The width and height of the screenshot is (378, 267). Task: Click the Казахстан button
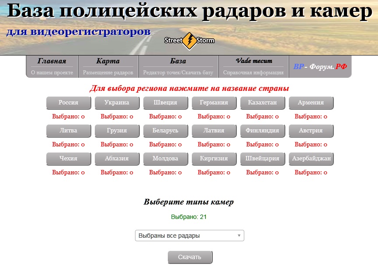click(x=263, y=103)
